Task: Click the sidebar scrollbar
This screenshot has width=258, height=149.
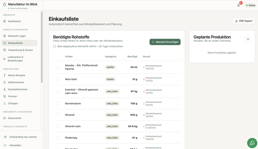Action: (42, 47)
